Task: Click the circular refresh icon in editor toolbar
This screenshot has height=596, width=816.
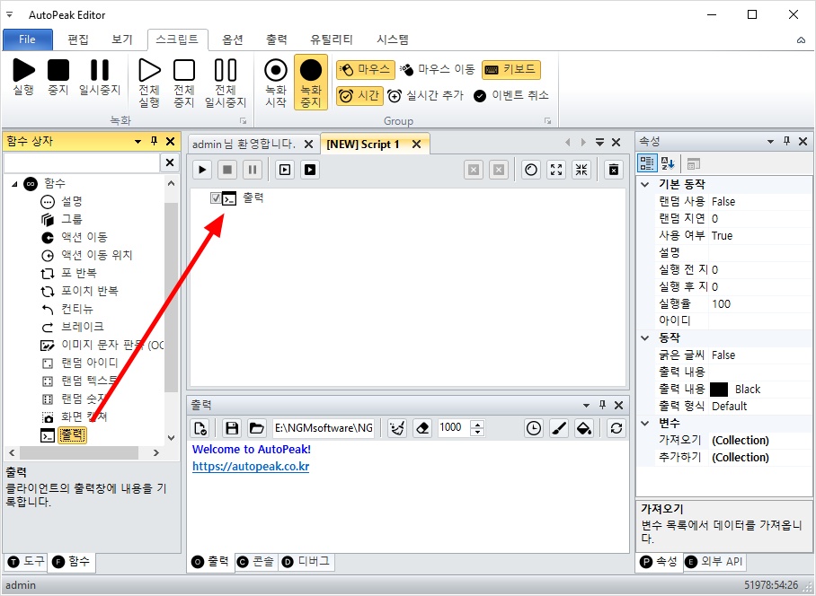Action: click(531, 170)
